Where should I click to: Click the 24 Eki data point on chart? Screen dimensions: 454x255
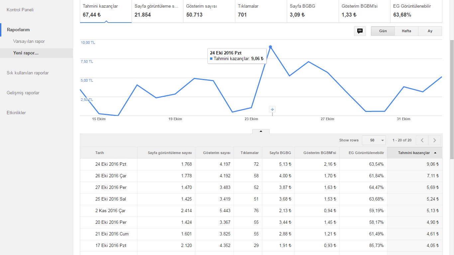[x=271, y=47]
